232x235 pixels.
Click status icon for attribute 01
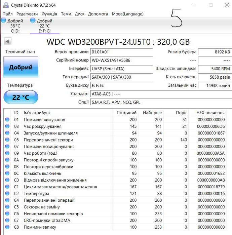(x=7, y=119)
